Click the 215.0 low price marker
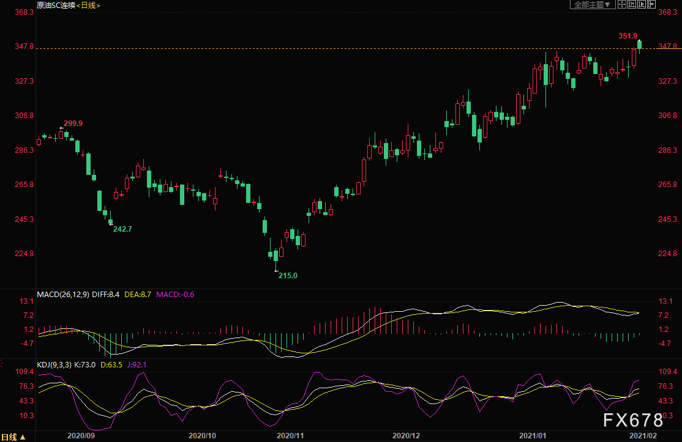The height and width of the screenshot is (442, 682). [x=288, y=276]
